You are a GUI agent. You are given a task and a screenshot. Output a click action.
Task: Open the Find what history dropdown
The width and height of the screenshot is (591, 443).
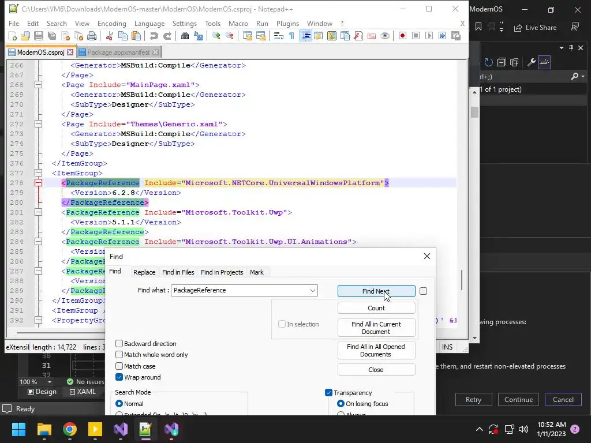[312, 291]
